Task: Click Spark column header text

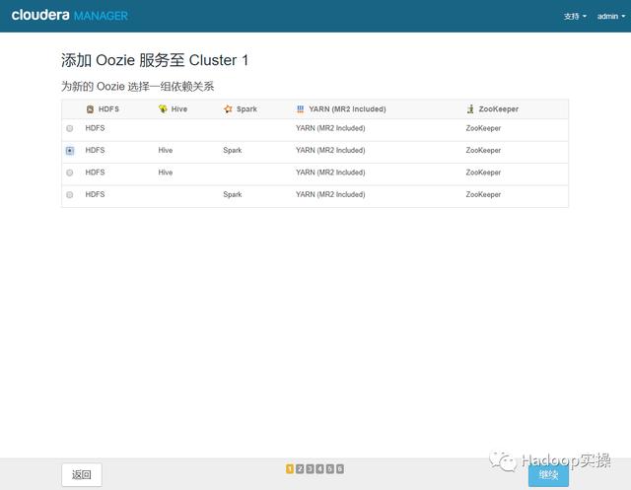Action: [x=246, y=109]
